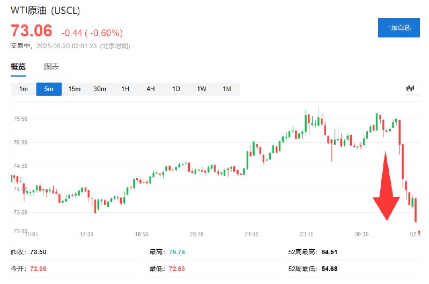Click the change value -0.44 ( -0.60%)

click(x=92, y=33)
